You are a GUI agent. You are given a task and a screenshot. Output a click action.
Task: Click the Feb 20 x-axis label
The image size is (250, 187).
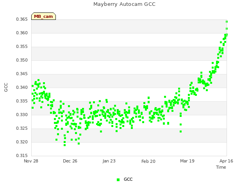click(148, 161)
